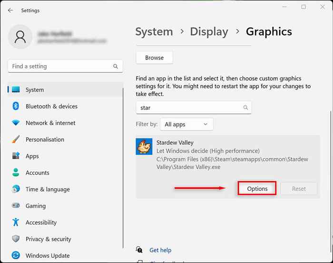Image resolution: width=333 pixels, height=263 pixels.
Task: Click the app search field containing 'star'
Action: click(194, 107)
